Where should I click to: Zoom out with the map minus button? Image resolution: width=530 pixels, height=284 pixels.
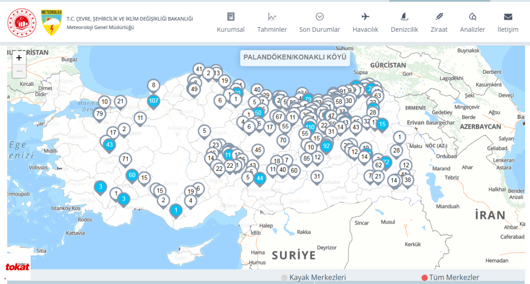coord(19,71)
